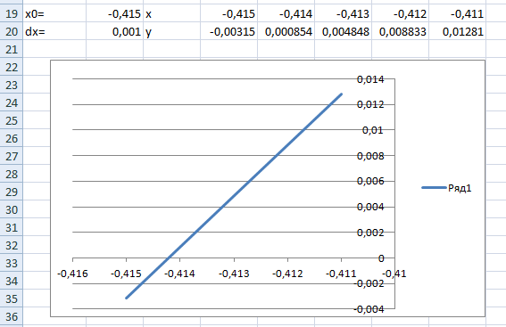
Task: Click the vertical axis label 0,006
Action: 370,181
